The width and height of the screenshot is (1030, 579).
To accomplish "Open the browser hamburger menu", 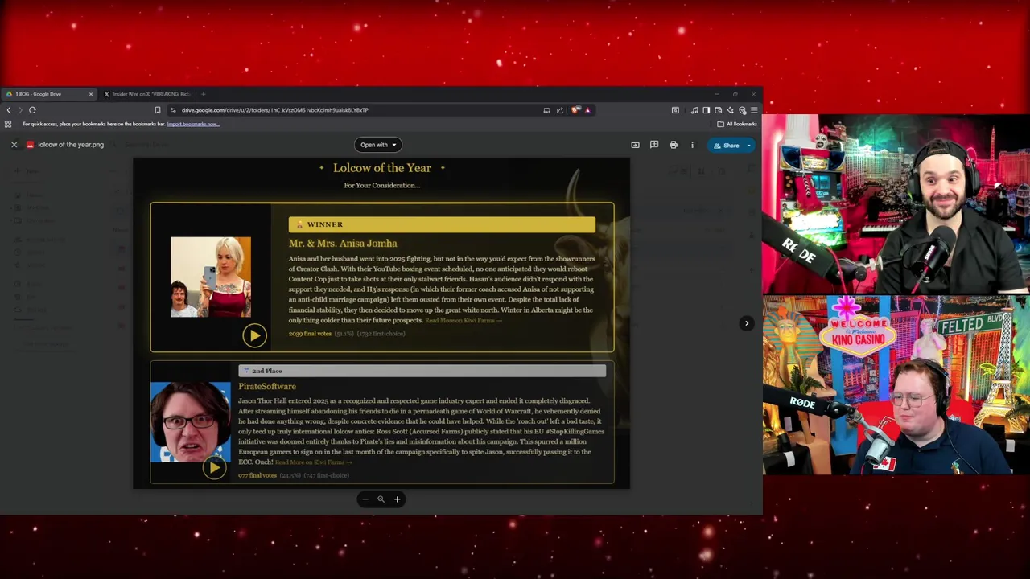I will click(754, 110).
